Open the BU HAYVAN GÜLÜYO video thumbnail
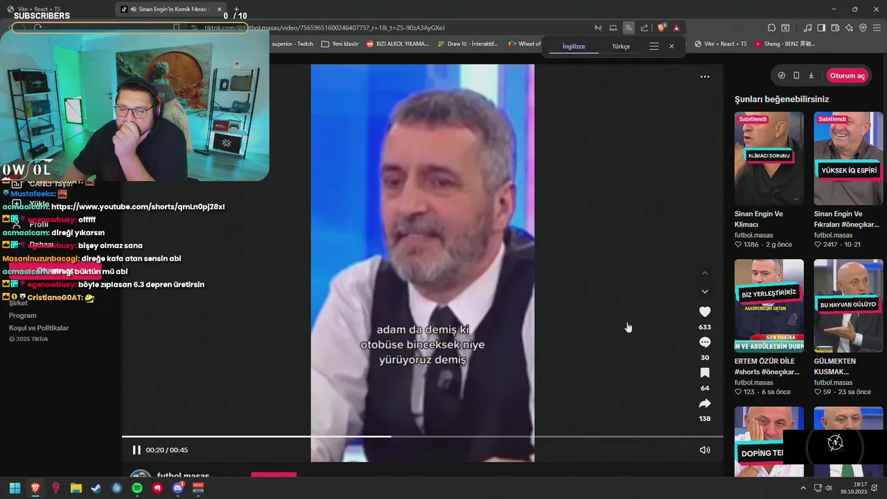This screenshot has width=887, height=499. tap(848, 306)
